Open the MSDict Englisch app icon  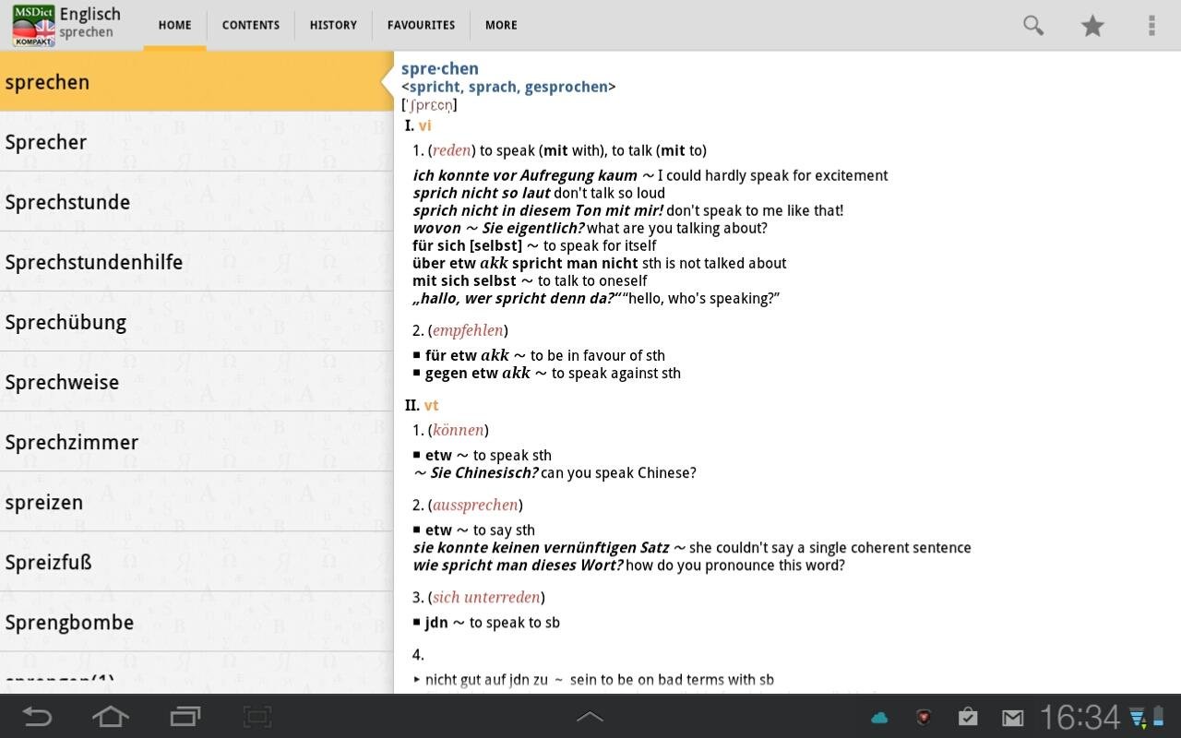[x=33, y=25]
